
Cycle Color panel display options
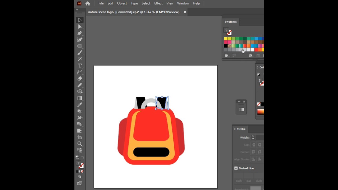coord(257,67)
